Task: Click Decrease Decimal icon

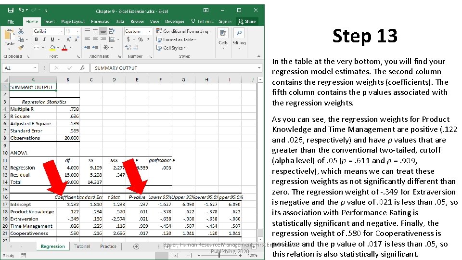Action: tap(136, 47)
